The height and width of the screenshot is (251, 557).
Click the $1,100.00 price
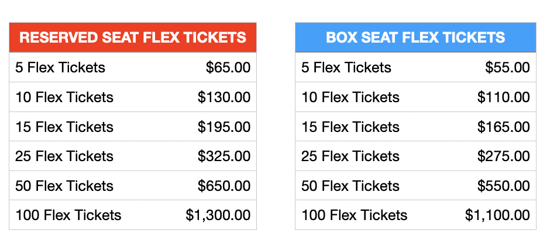pos(498,215)
